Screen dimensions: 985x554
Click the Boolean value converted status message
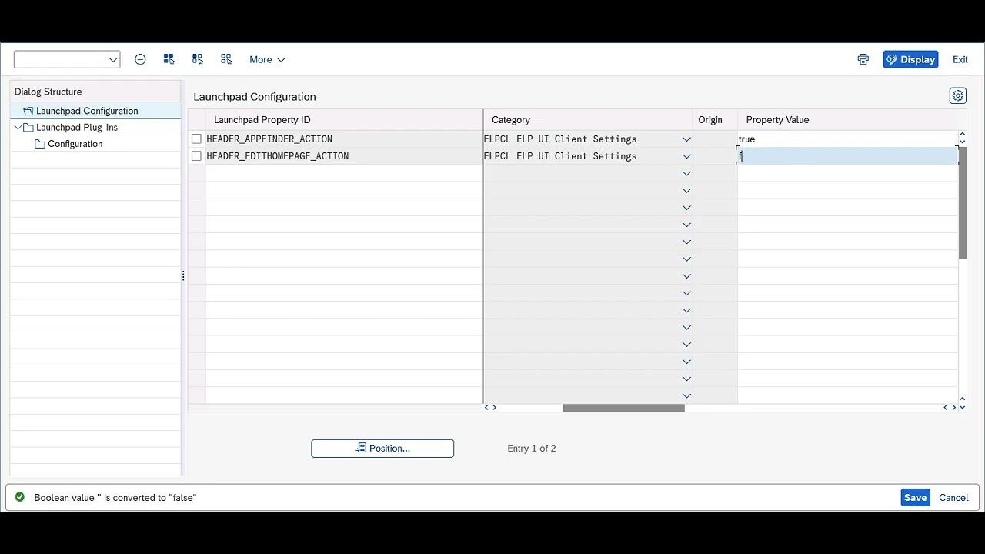coord(115,498)
